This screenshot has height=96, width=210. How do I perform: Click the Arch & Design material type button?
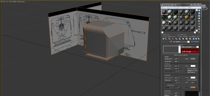(x=195, y=42)
